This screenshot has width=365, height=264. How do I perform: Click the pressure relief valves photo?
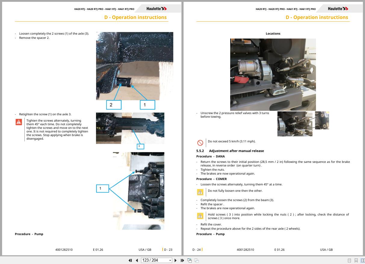pyautogui.click(x=303, y=124)
